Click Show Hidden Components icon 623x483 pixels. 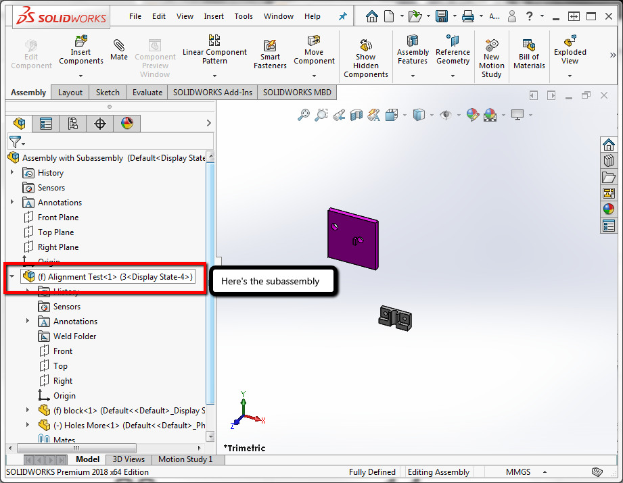click(365, 58)
